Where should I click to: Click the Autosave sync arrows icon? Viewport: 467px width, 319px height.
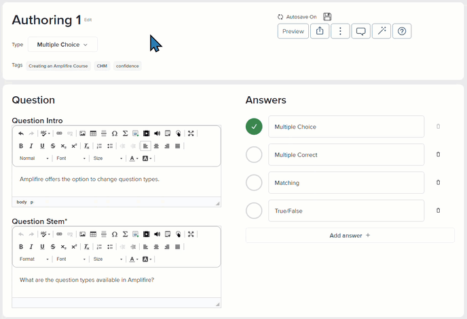[x=280, y=17]
